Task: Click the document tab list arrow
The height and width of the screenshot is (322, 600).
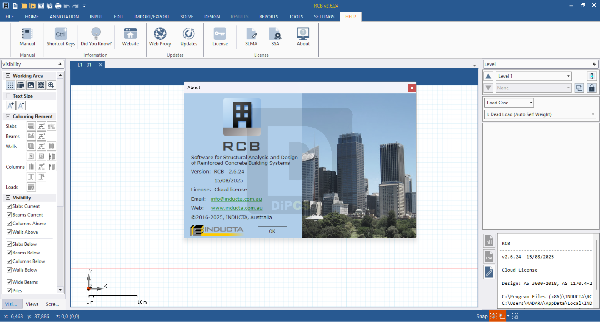Action: click(475, 65)
